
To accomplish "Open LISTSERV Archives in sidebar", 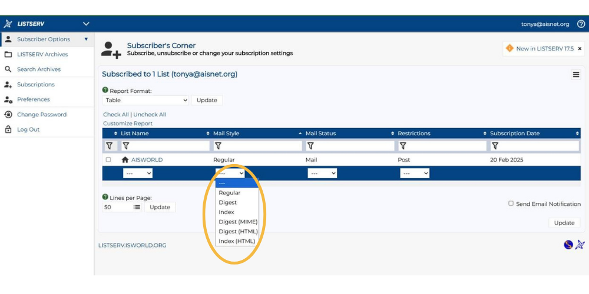I will pyautogui.click(x=42, y=54).
